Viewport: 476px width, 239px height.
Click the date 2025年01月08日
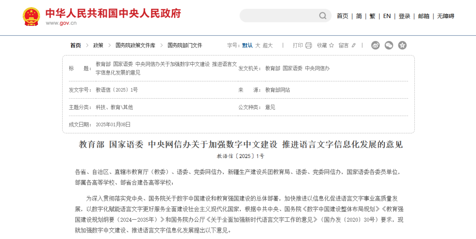tap(113, 125)
